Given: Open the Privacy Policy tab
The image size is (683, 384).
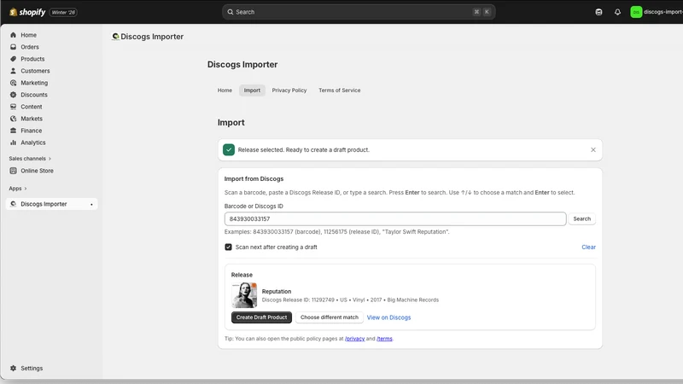Looking at the screenshot, I should [289, 90].
